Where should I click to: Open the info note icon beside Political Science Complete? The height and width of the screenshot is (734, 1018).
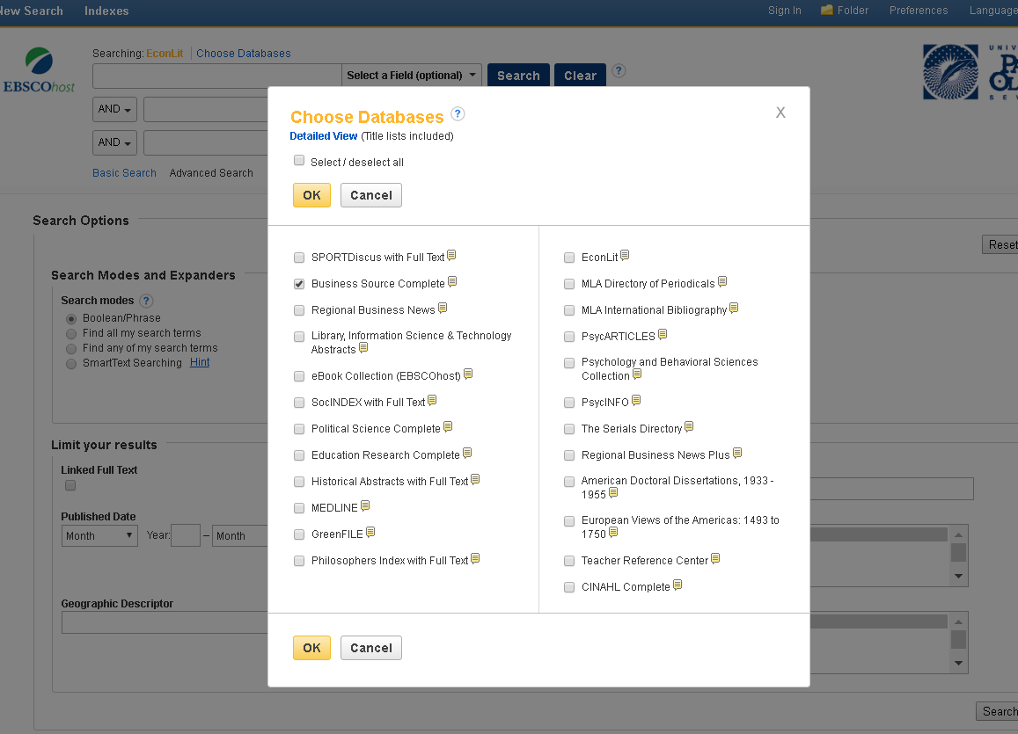click(x=448, y=426)
